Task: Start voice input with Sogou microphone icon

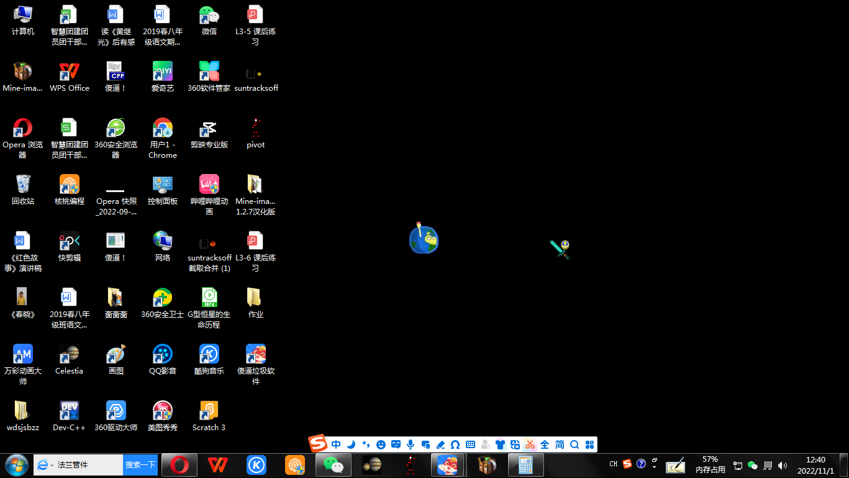Action: tap(411, 444)
